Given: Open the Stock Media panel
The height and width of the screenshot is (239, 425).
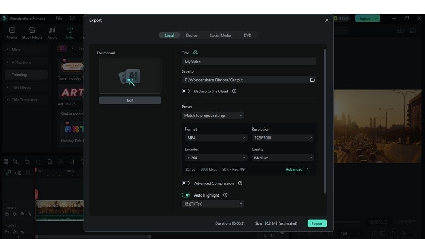Looking at the screenshot, I should click(x=32, y=33).
